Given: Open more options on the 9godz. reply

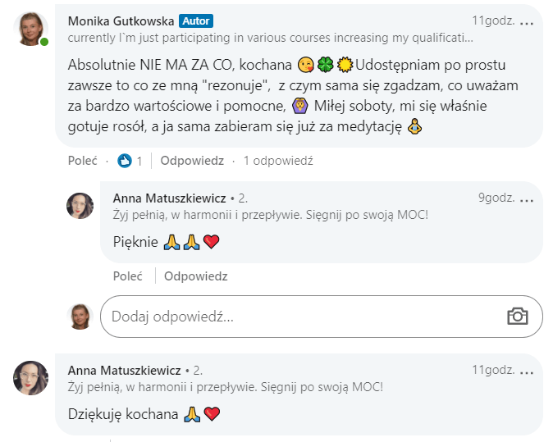Looking at the screenshot, I should pos(527,198).
